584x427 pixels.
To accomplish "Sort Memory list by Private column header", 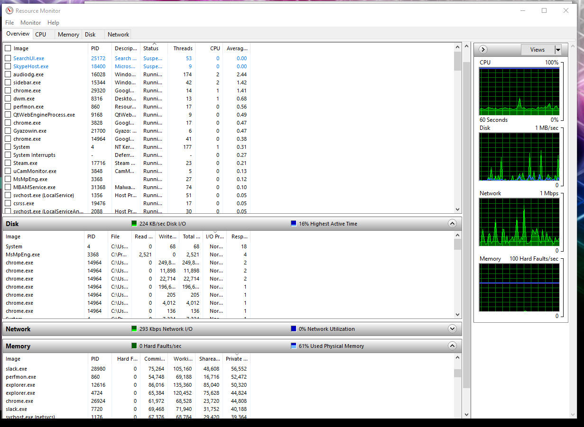I will tap(237, 359).
